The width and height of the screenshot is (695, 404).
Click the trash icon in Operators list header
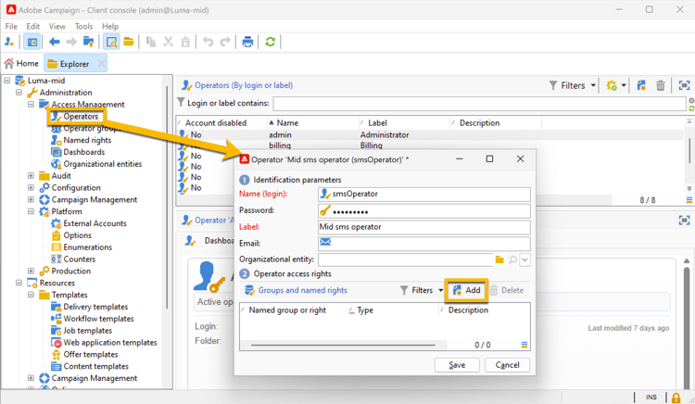point(661,85)
